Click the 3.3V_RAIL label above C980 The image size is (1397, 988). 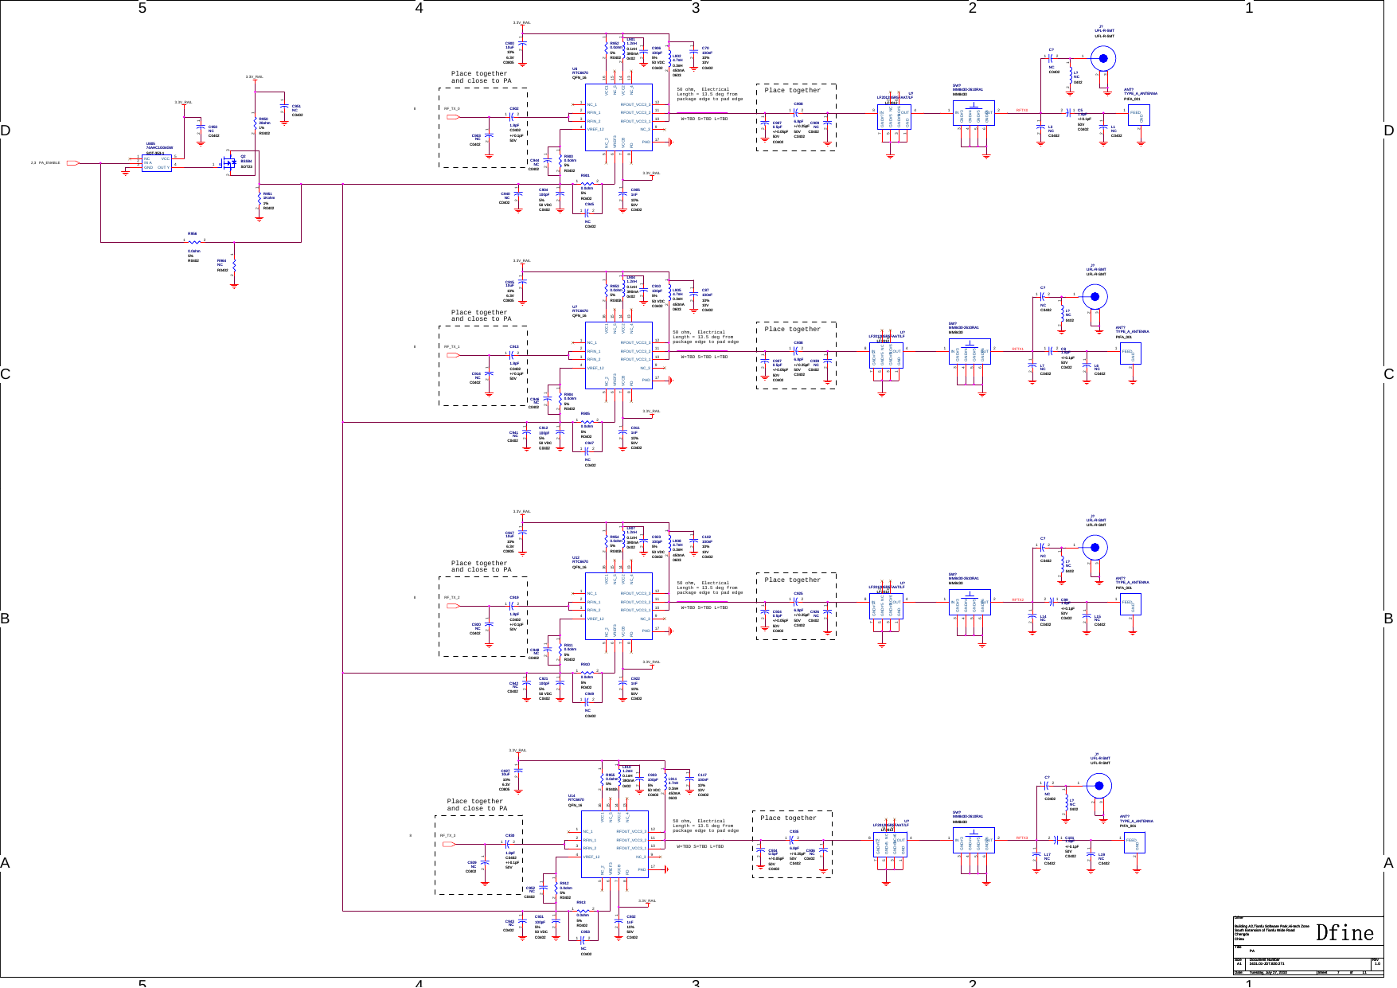[521, 22]
